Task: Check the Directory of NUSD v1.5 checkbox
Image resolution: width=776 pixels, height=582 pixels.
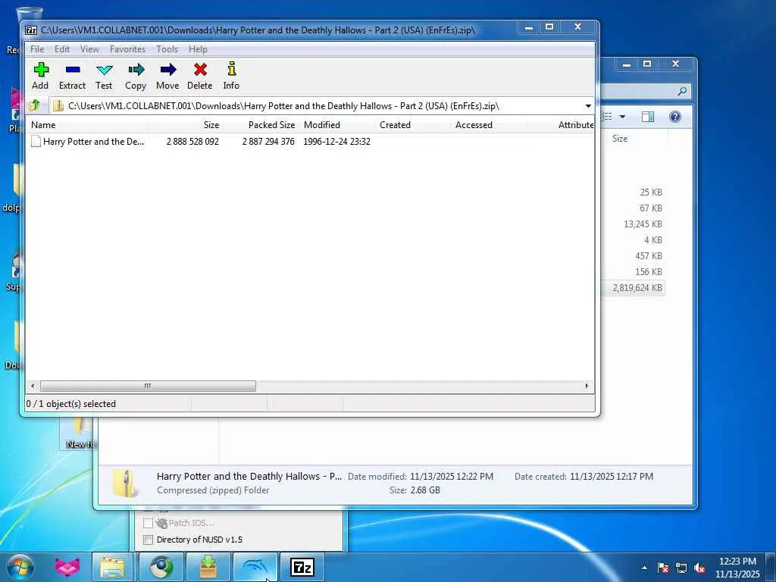Action: 148,540
